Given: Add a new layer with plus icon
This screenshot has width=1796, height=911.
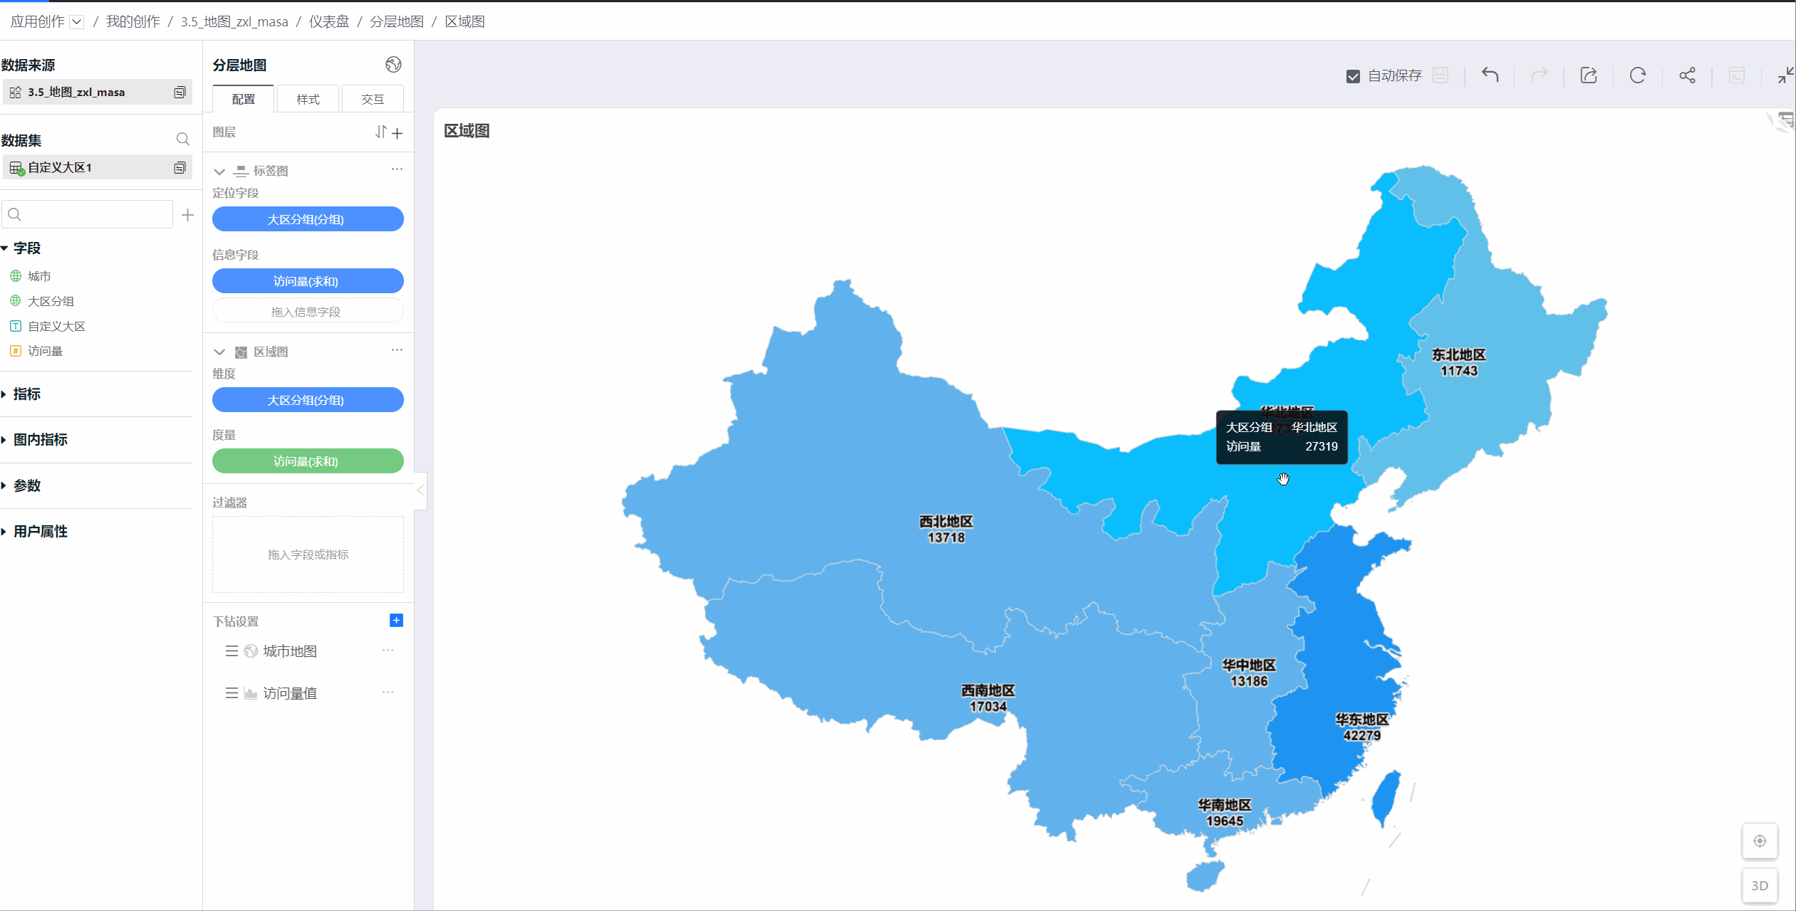Looking at the screenshot, I should [x=398, y=132].
